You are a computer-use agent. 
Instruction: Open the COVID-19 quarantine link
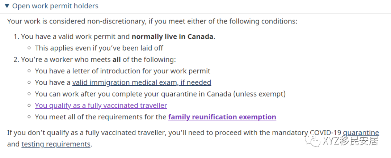[x=361, y=132]
